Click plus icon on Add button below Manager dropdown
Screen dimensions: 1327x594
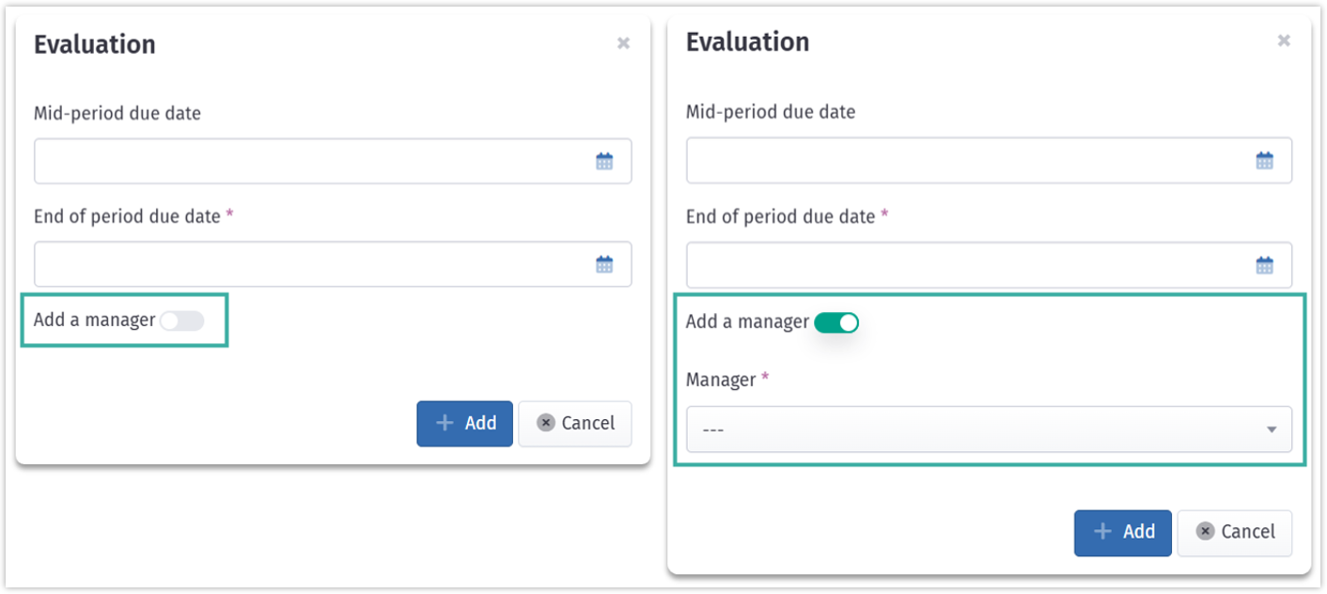click(x=1103, y=532)
